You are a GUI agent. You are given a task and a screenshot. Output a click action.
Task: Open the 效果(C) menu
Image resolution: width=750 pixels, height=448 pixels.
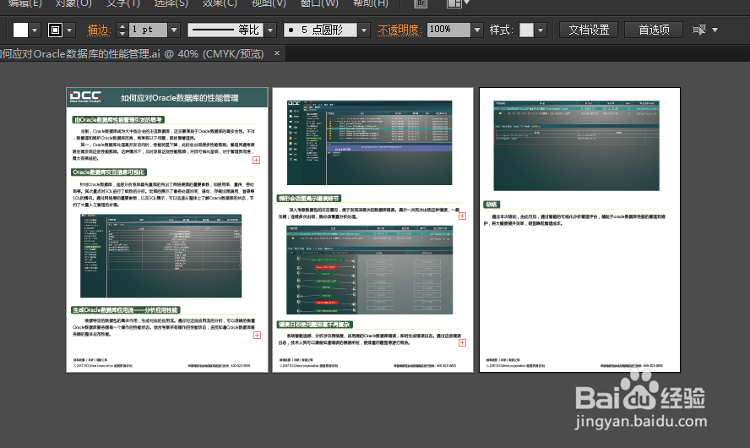tap(220, 3)
